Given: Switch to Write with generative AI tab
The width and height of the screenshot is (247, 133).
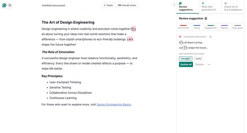Looking at the screenshot, I should pos(210,7).
